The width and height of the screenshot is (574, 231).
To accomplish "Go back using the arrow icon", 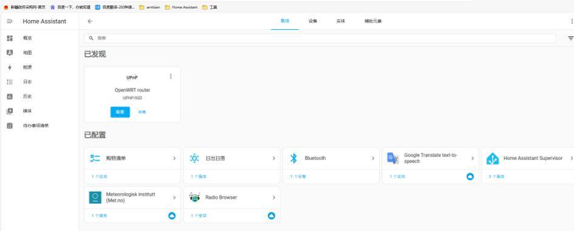I will point(90,21).
